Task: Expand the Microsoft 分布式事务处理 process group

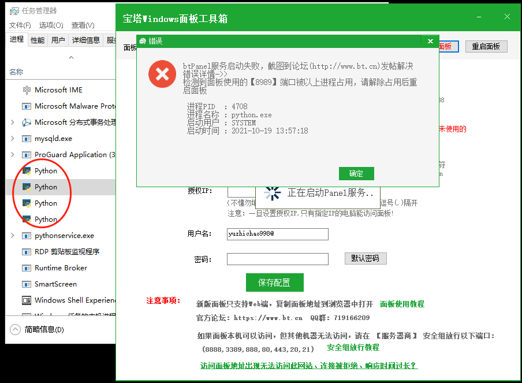Action: tap(13, 122)
